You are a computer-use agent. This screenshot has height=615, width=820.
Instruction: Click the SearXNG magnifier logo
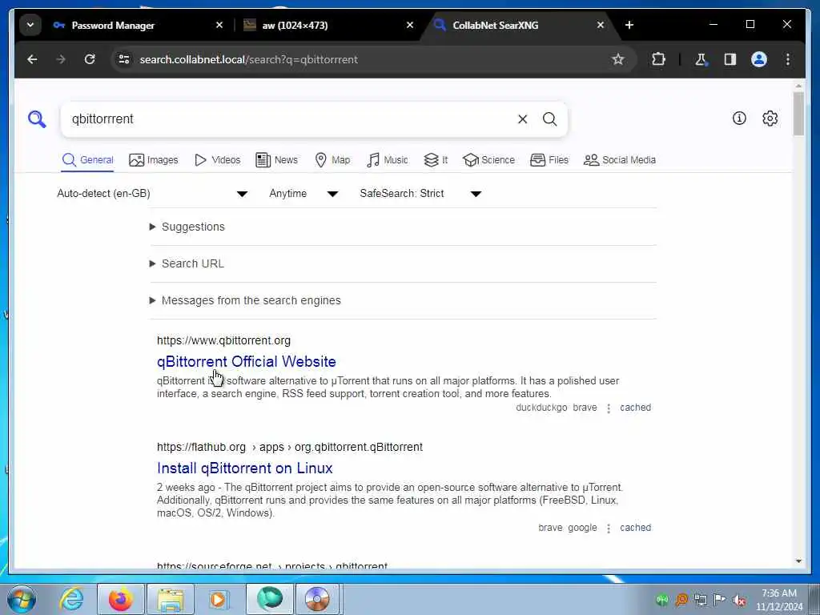coord(37,119)
